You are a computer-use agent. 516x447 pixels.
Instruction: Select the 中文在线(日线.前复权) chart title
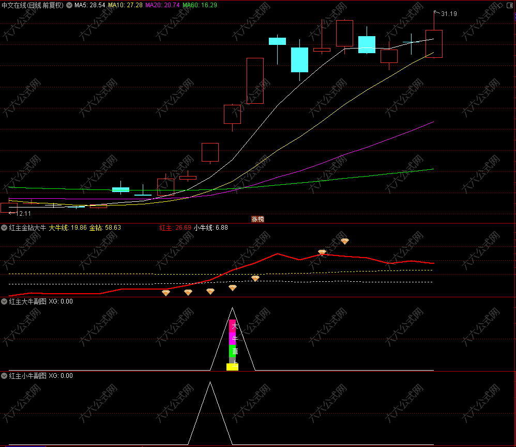(x=33, y=5)
